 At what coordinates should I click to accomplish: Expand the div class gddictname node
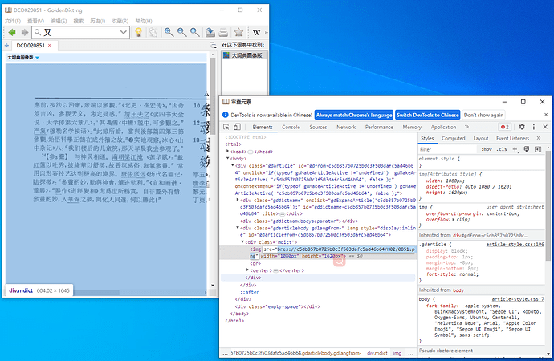(x=238, y=200)
